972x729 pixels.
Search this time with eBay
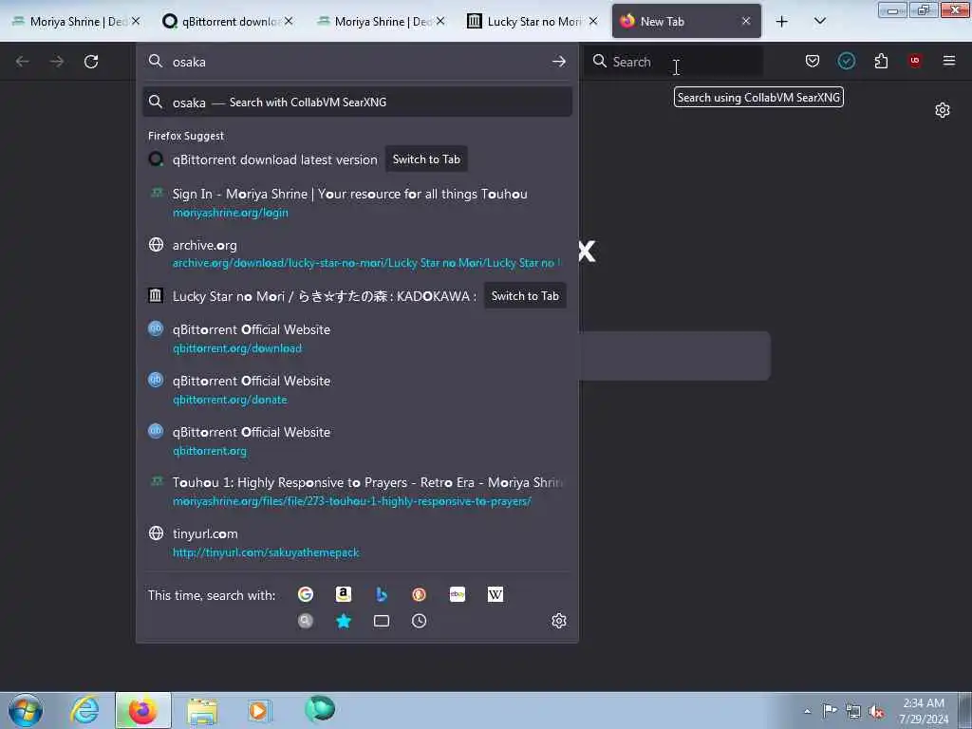click(x=458, y=594)
